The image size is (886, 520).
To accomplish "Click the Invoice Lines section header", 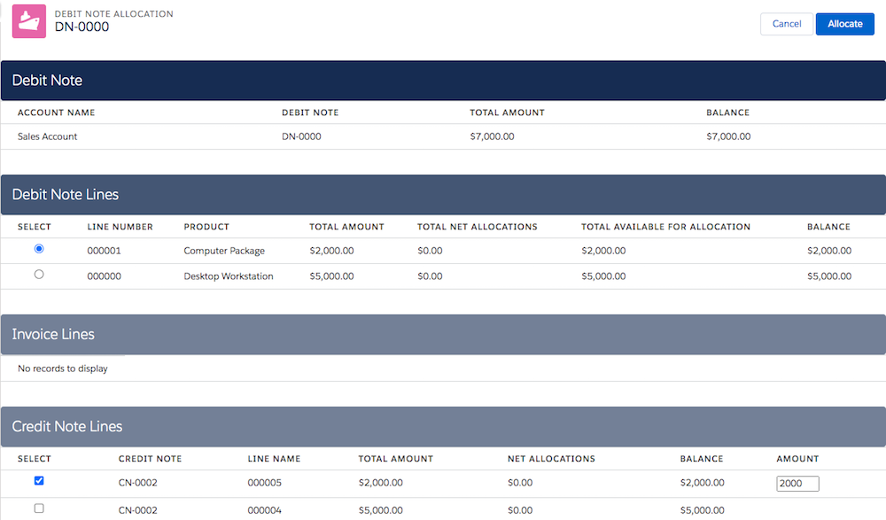I will (443, 335).
